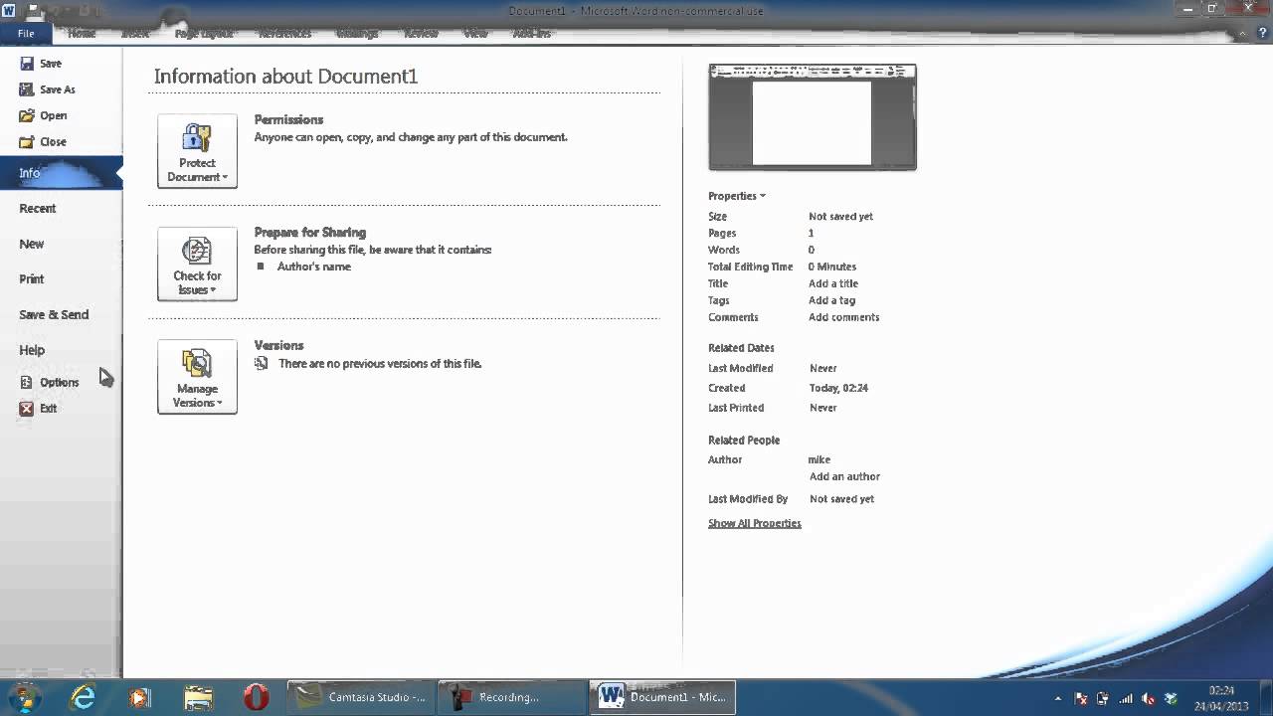Click the Save As disk icon
Viewport: 1273px width, 716px height.
27,89
